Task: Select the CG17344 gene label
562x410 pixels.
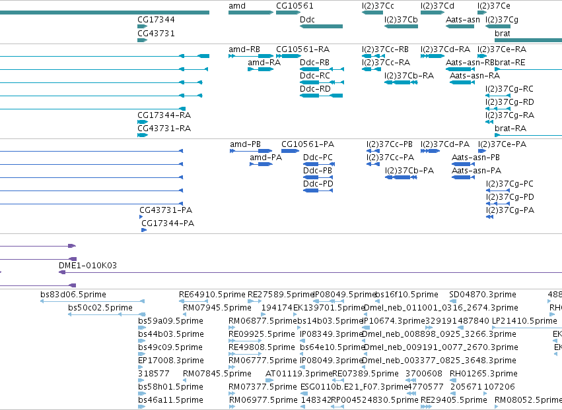Action: point(157,19)
